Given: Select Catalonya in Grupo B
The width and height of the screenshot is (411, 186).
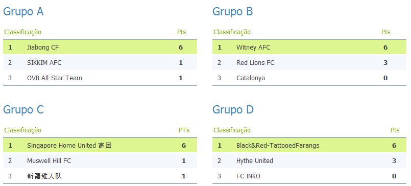Looking at the screenshot, I should (251, 78).
